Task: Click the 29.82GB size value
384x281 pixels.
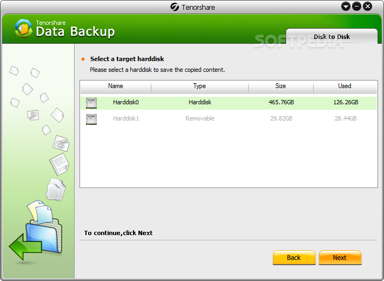Action: [x=281, y=118]
